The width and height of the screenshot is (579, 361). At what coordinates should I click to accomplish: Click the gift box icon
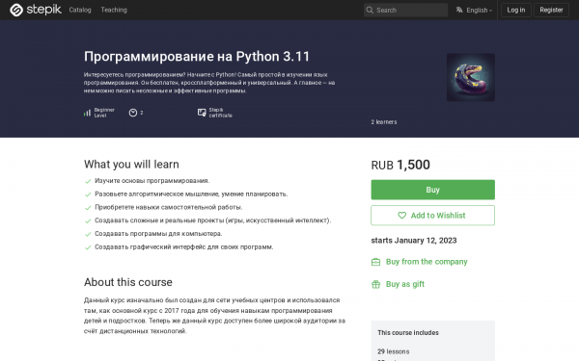tap(375, 284)
